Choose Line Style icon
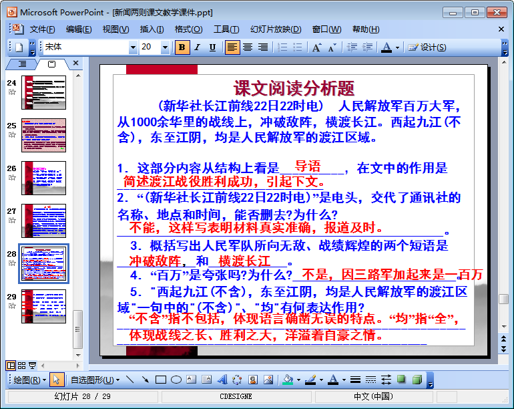 355,380
